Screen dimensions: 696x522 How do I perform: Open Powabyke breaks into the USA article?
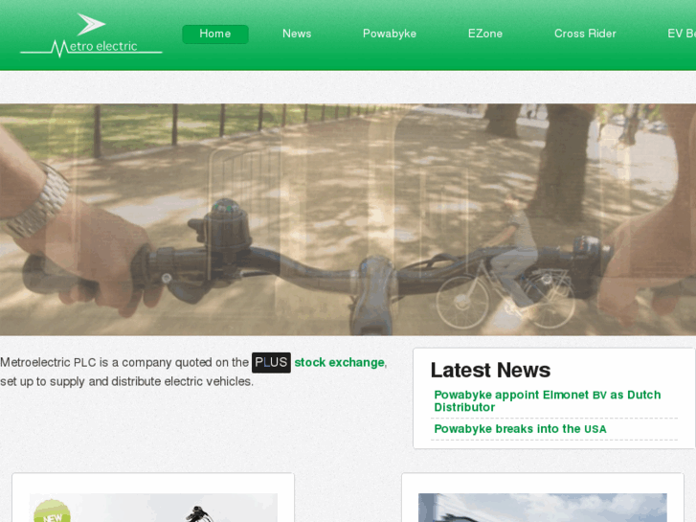(520, 429)
